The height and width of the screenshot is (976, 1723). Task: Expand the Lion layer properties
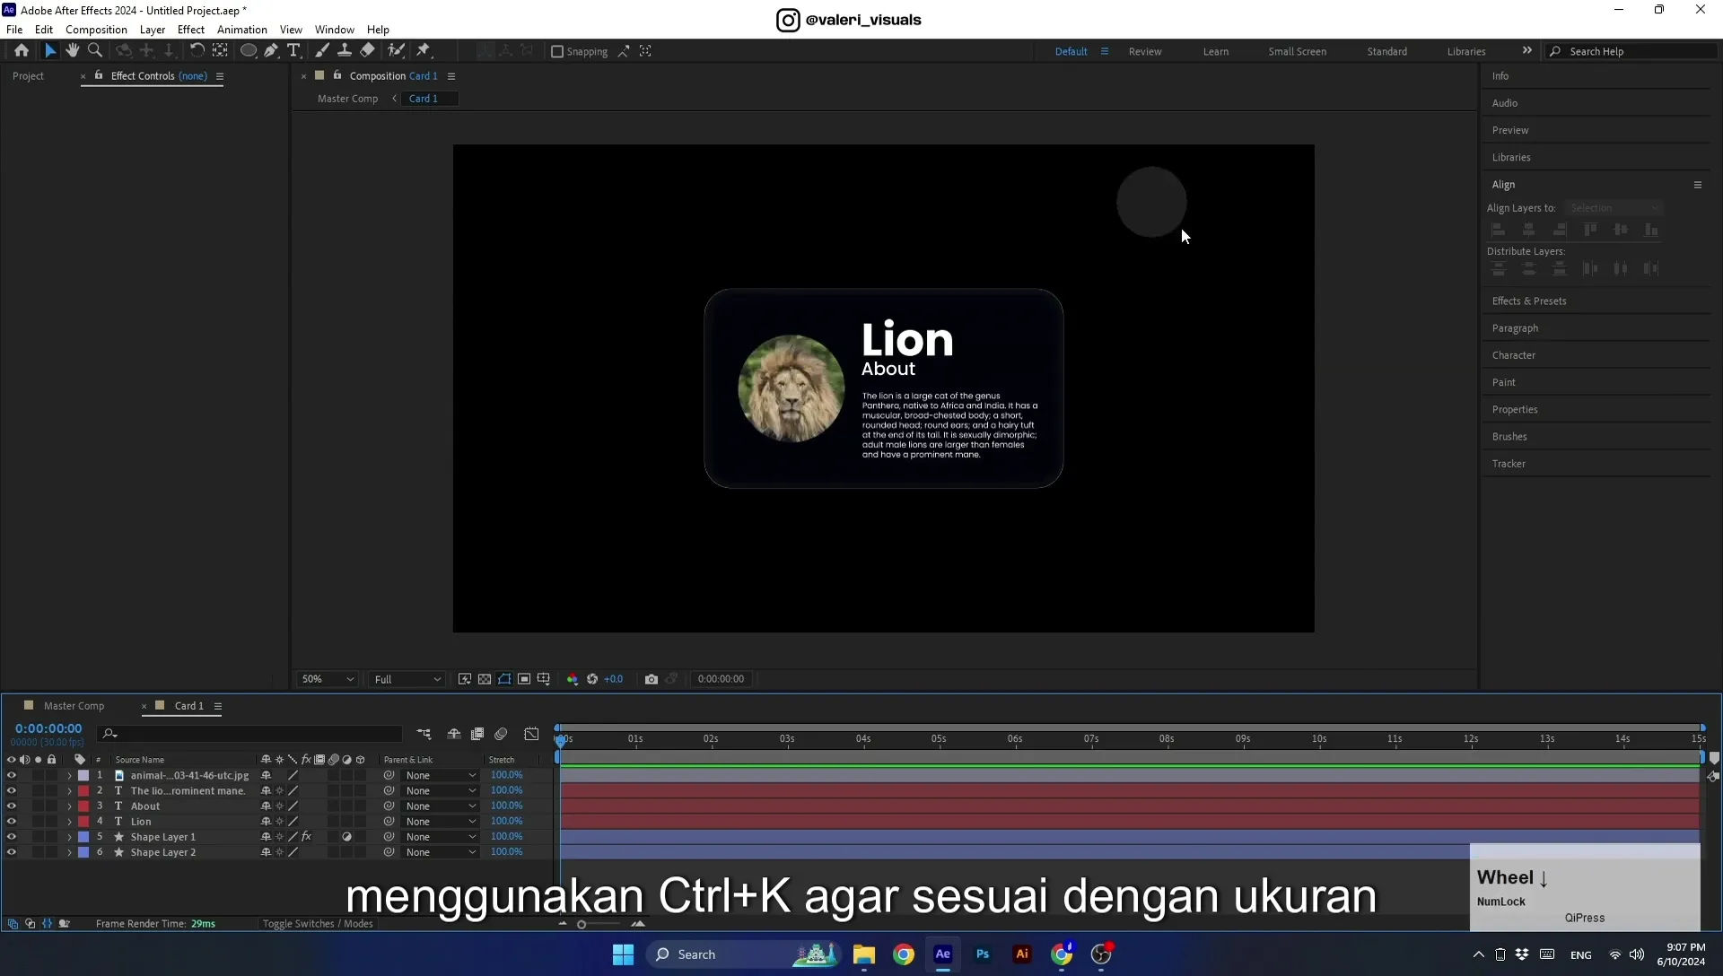(69, 822)
